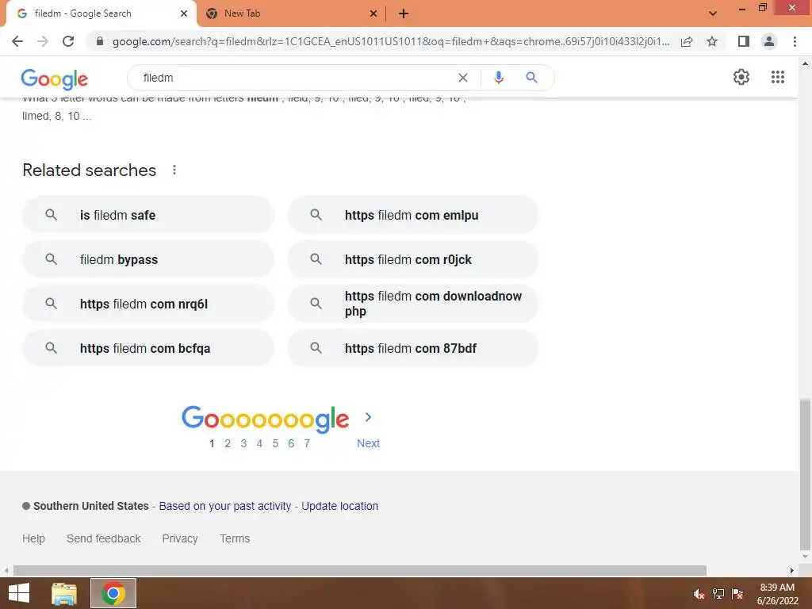The height and width of the screenshot is (609, 812).
Task: Search related query https filedm com nrq6l
Action: [147, 304]
